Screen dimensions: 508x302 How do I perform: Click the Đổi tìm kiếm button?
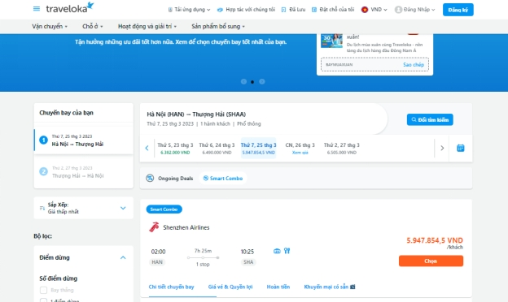tap(430, 120)
